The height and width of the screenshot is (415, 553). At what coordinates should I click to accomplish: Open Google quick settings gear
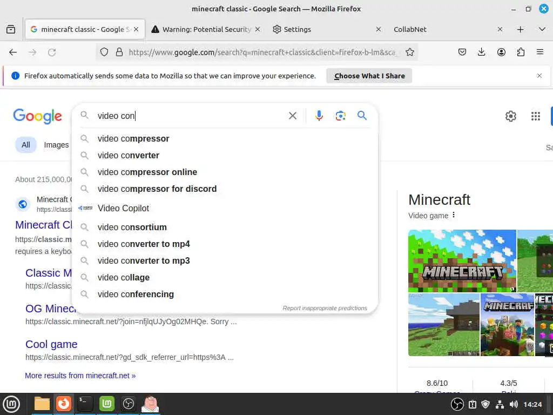coord(511,116)
